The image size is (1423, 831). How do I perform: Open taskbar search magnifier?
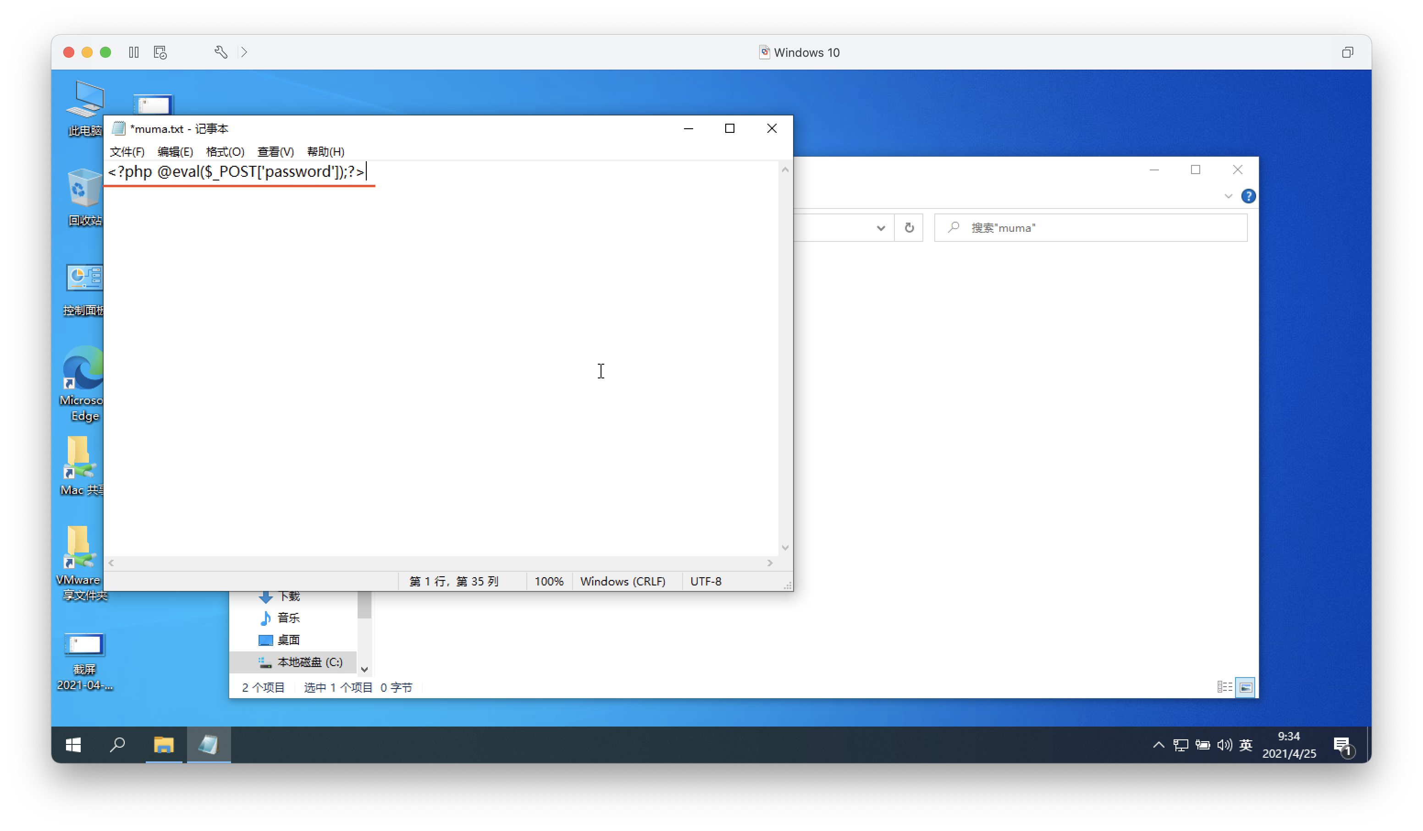tap(117, 745)
